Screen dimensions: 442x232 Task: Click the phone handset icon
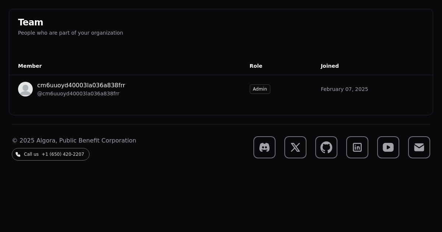(18, 154)
